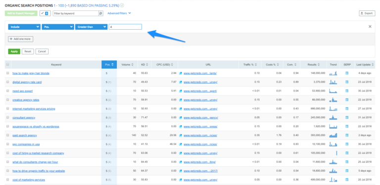Select the 'creative agency rates' row checkbox
380x185 pixels.
(x=8, y=99)
